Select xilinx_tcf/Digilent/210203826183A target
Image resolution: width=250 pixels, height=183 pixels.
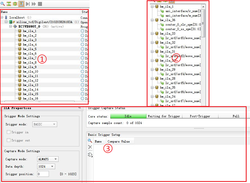[44, 22]
